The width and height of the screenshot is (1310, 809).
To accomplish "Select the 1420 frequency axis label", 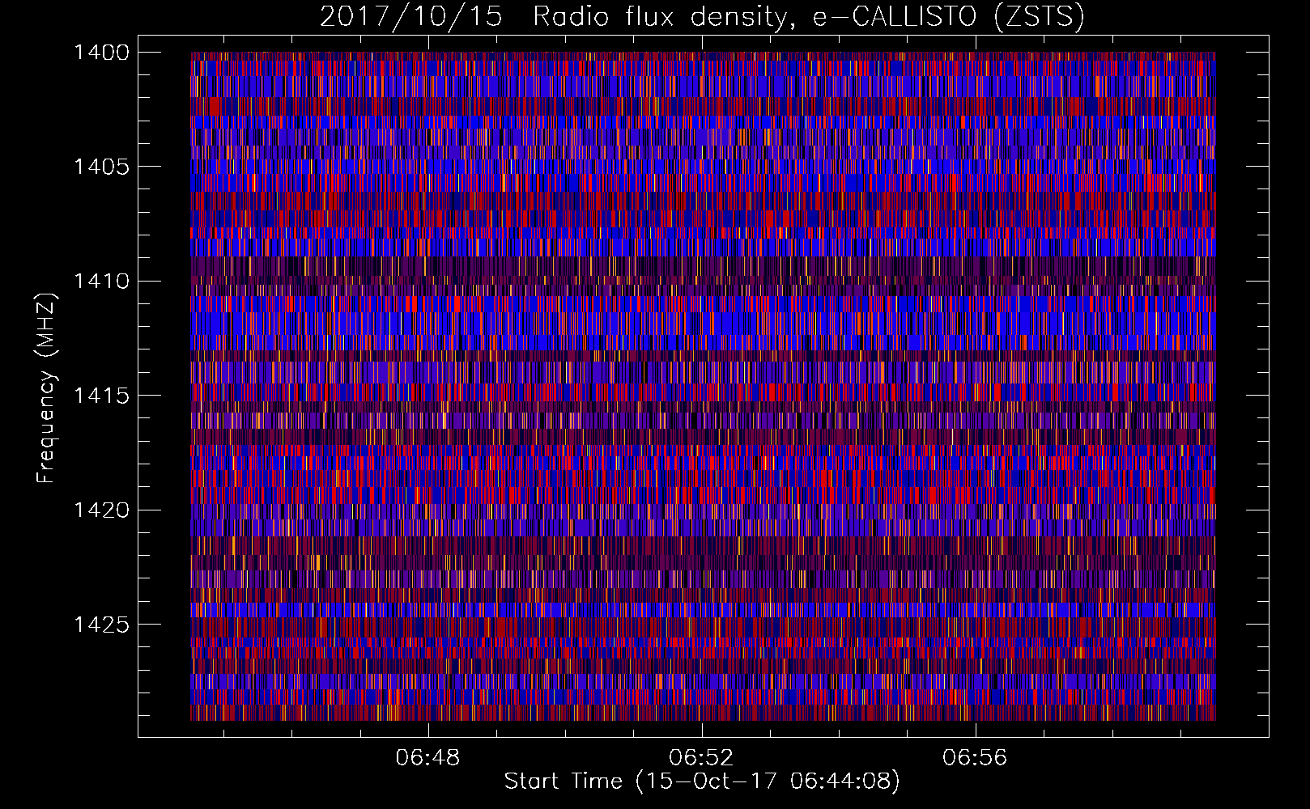I will coord(101,510).
